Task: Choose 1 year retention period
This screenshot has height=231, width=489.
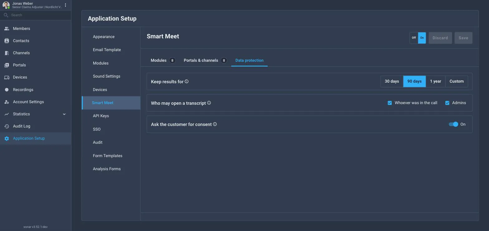Action: 436,81
